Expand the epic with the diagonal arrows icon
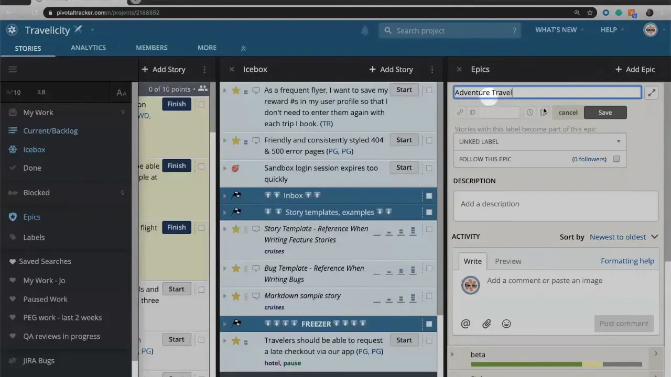The width and height of the screenshot is (671, 377). (x=652, y=92)
